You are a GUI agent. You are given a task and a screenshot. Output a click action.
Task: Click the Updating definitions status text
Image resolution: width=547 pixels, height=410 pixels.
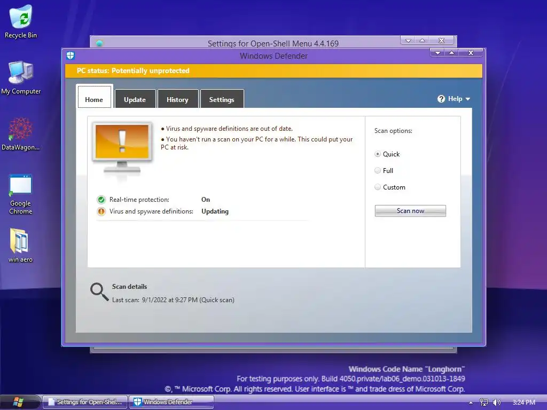tap(215, 211)
